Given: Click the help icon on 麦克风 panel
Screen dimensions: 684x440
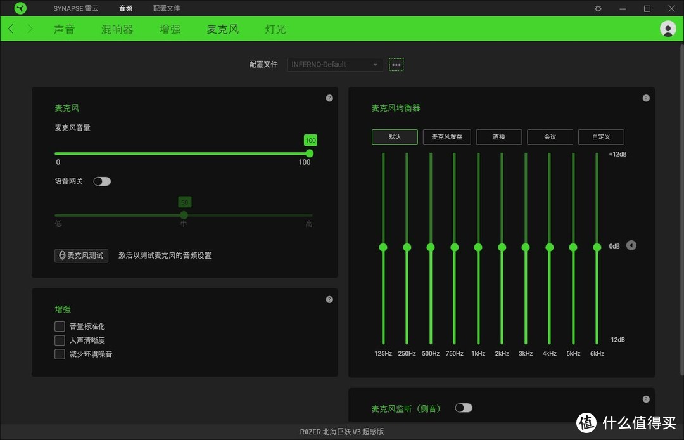Looking at the screenshot, I should (x=329, y=98).
